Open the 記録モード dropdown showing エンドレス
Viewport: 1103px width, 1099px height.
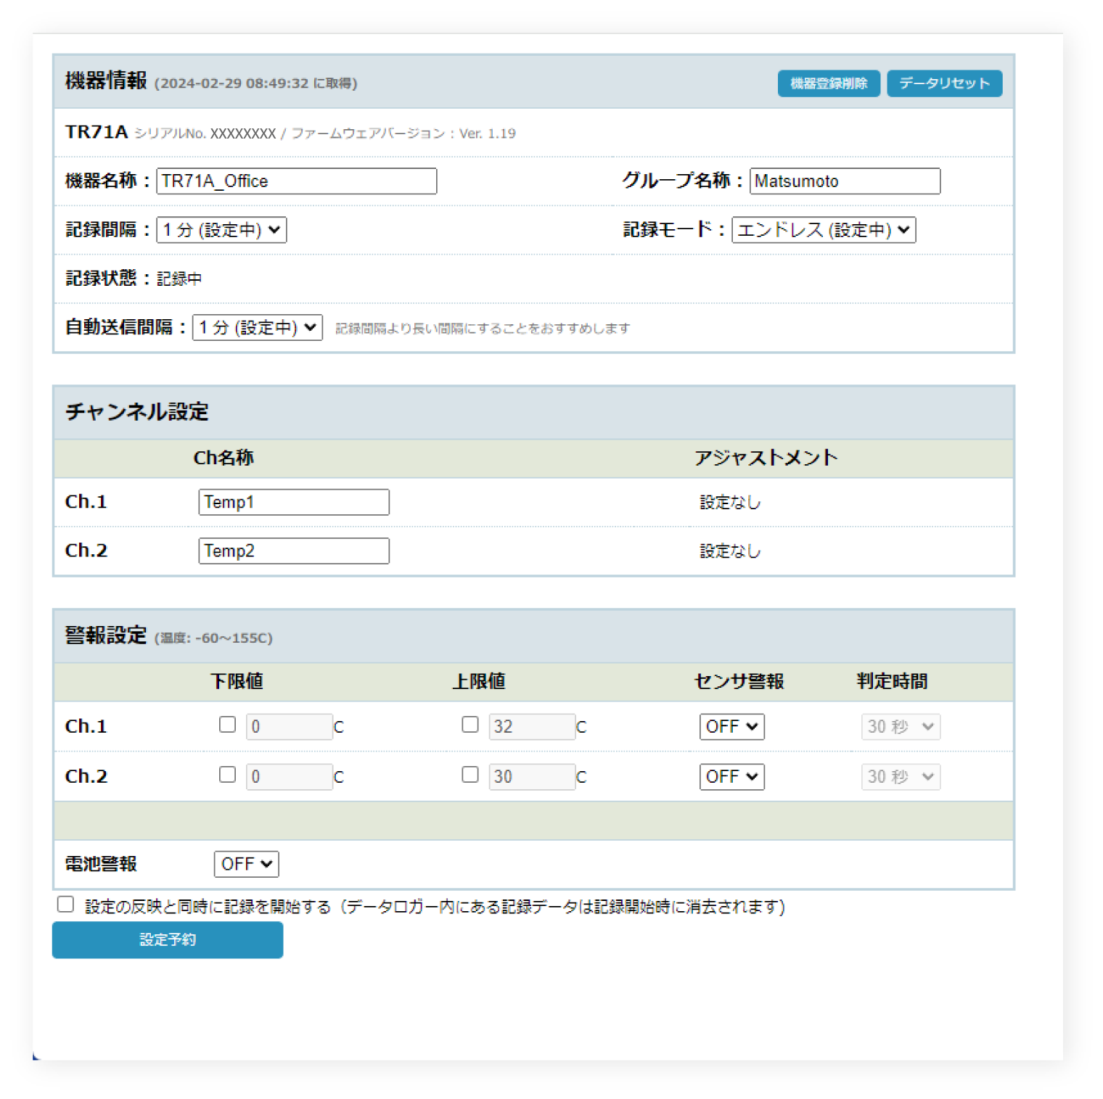(824, 230)
